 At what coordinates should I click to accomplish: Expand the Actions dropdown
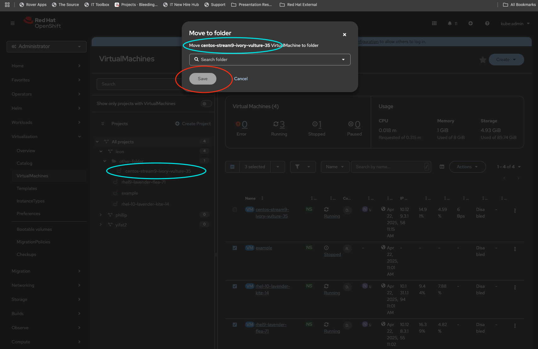click(467, 167)
